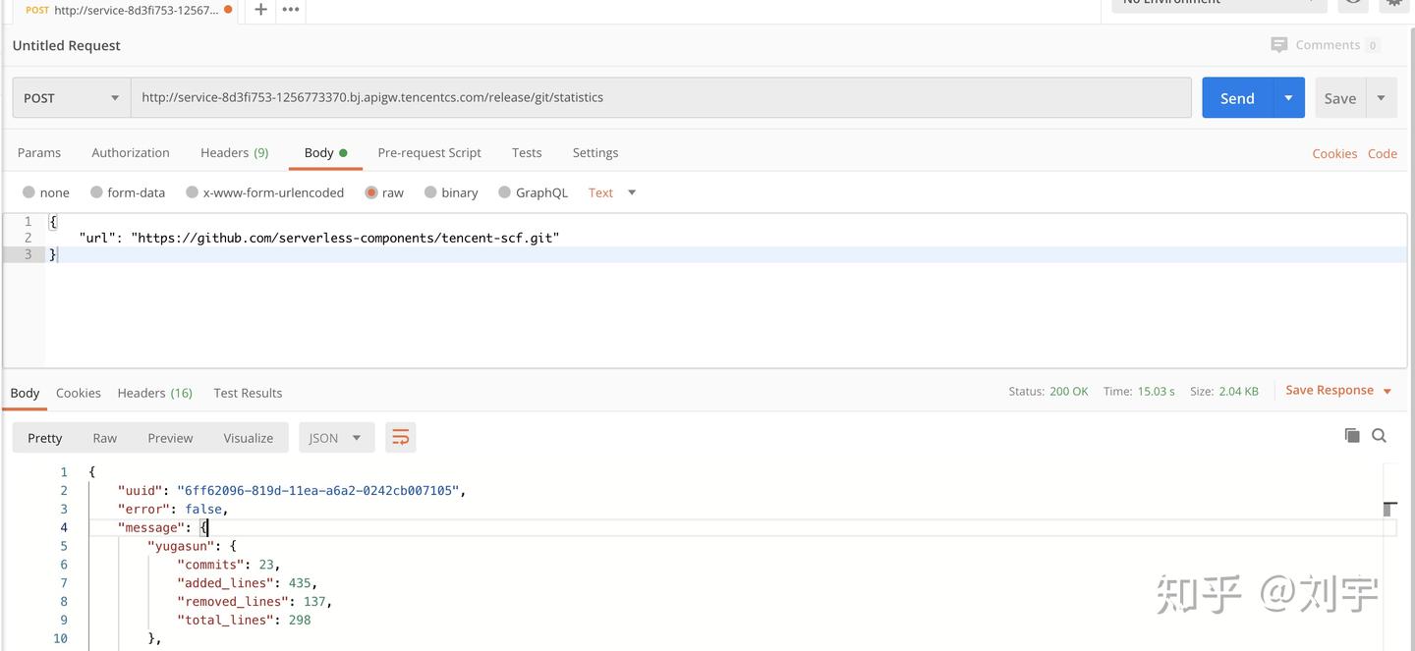
Task: Switch to the Pre-request Script tab
Action: 429,153
